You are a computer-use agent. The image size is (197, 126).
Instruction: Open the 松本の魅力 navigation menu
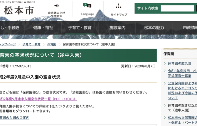tap(154, 28)
